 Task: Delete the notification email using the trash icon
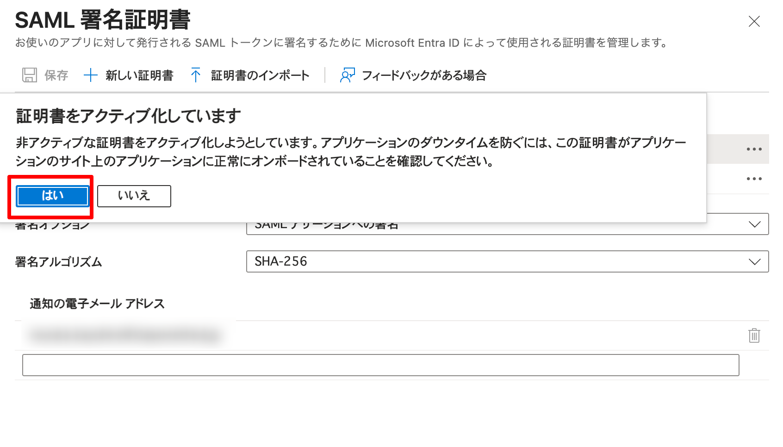click(754, 335)
